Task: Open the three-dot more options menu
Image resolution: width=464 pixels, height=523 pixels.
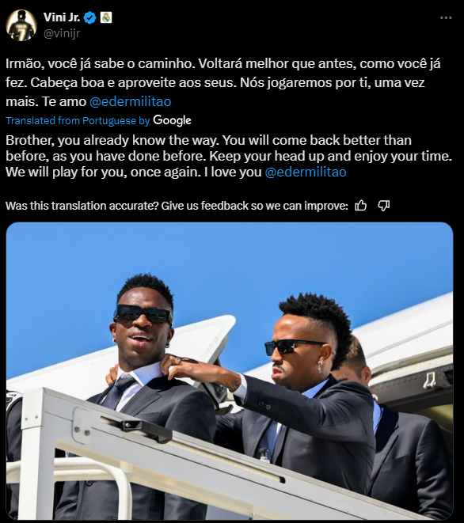Action: 446,17
